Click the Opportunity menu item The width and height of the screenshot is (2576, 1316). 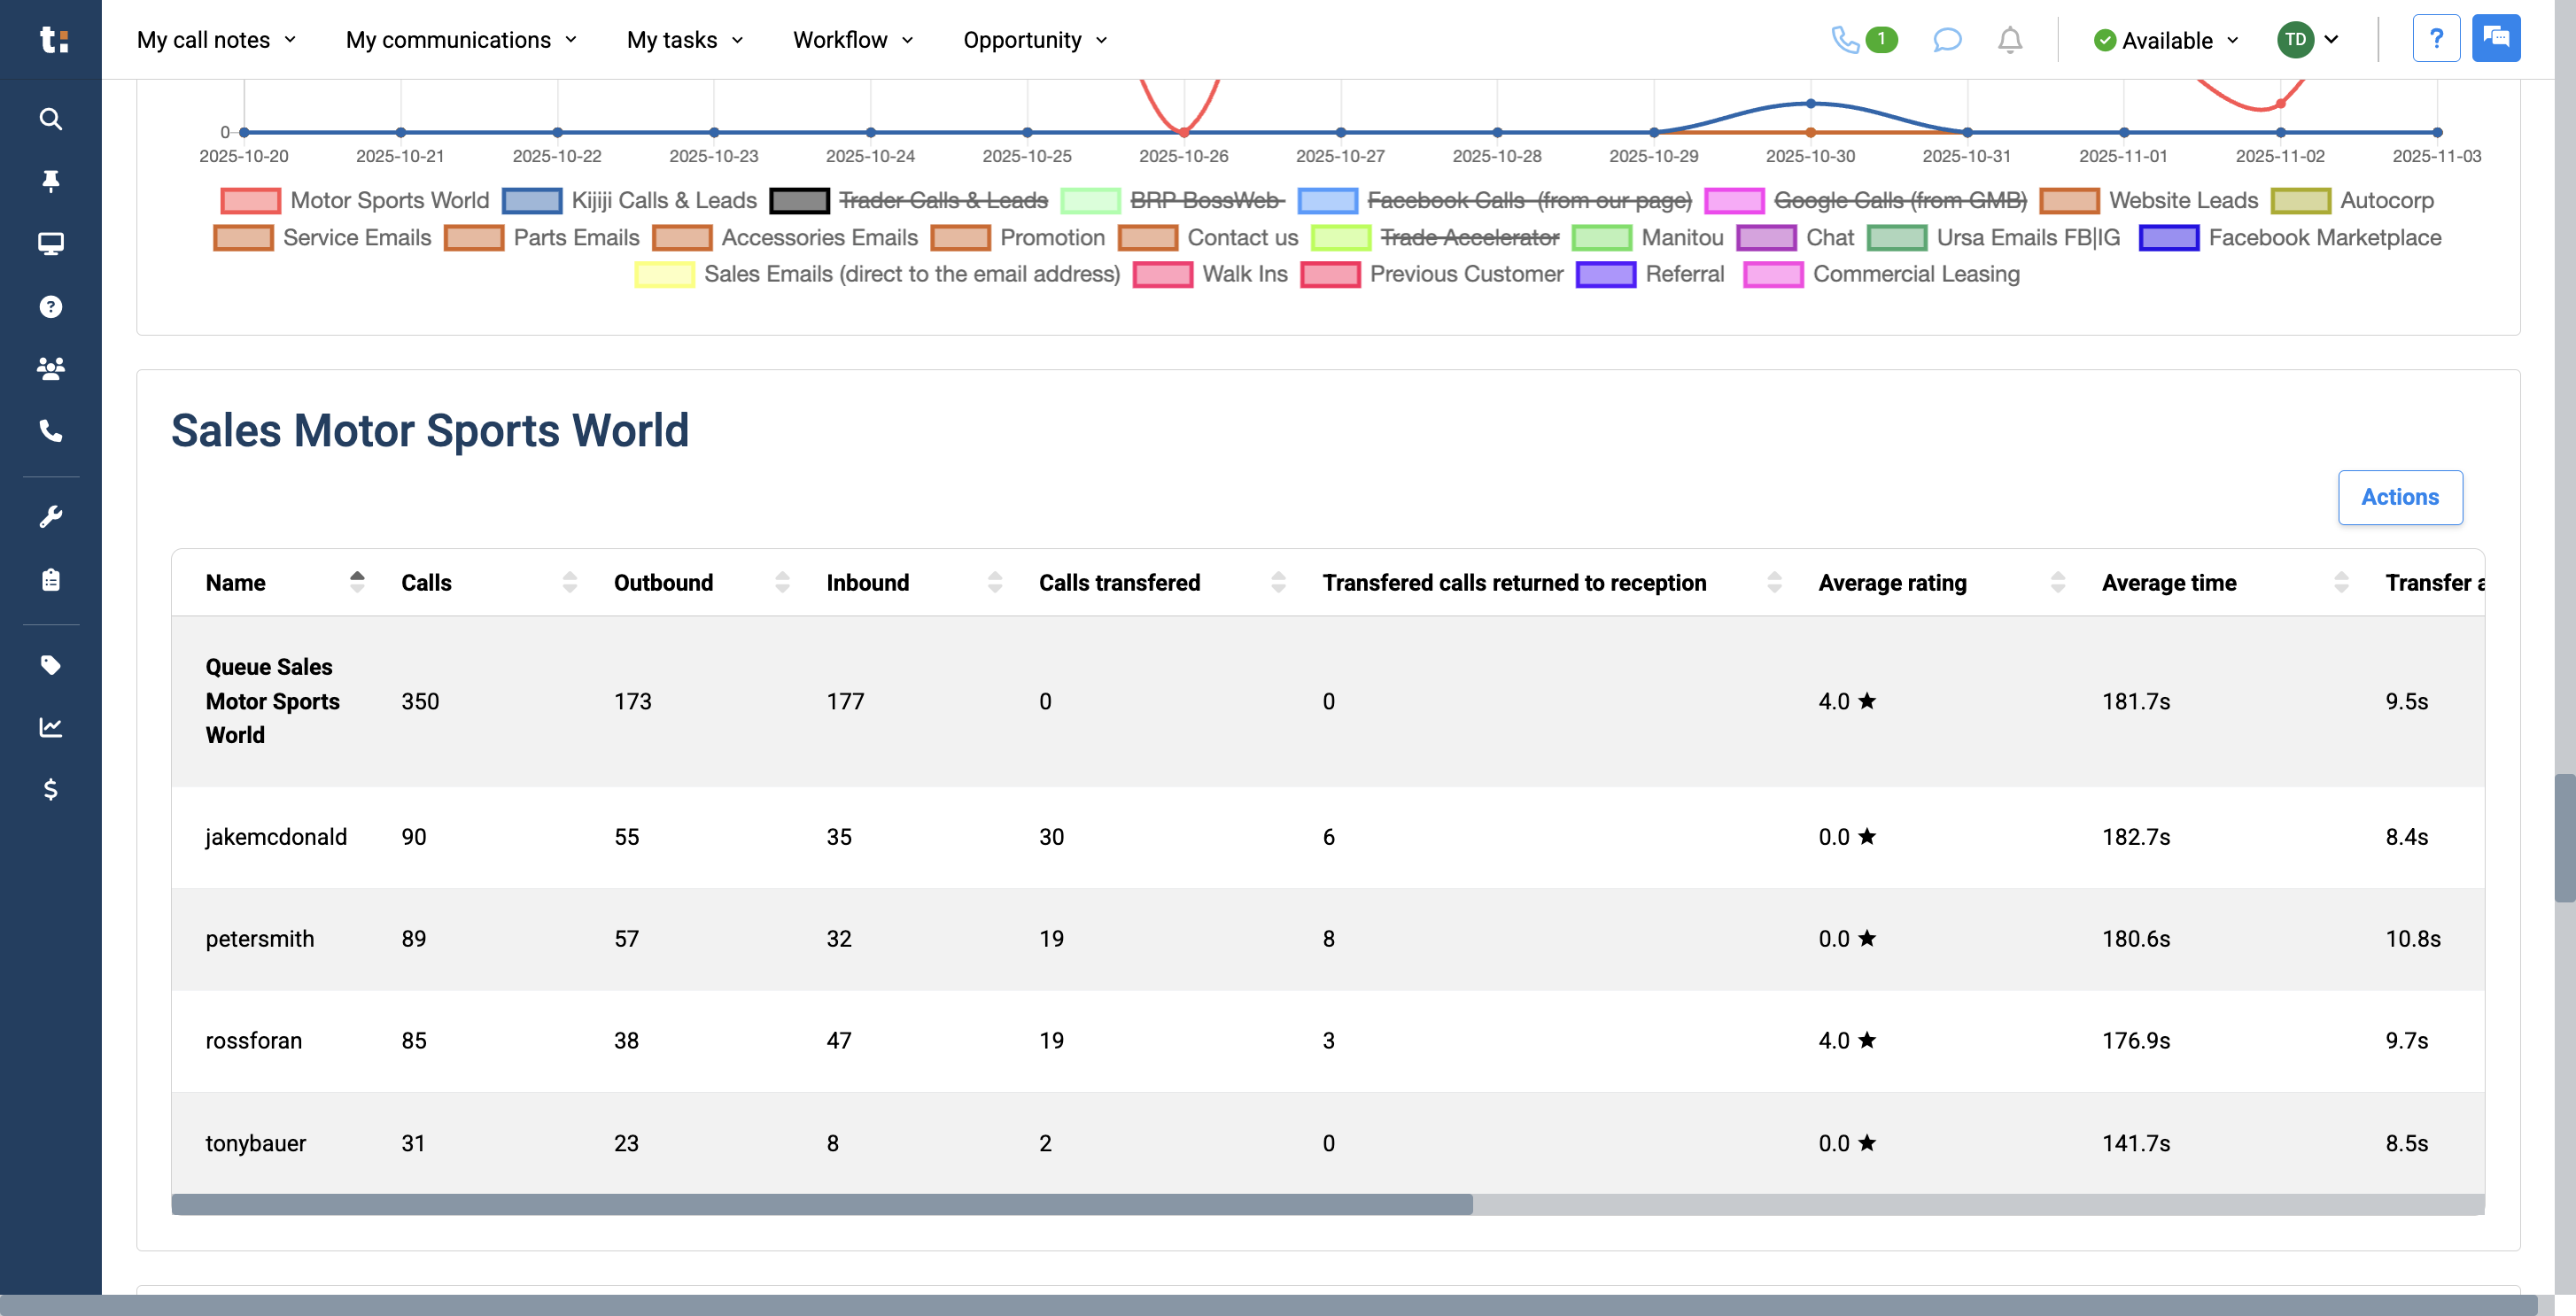(1033, 40)
